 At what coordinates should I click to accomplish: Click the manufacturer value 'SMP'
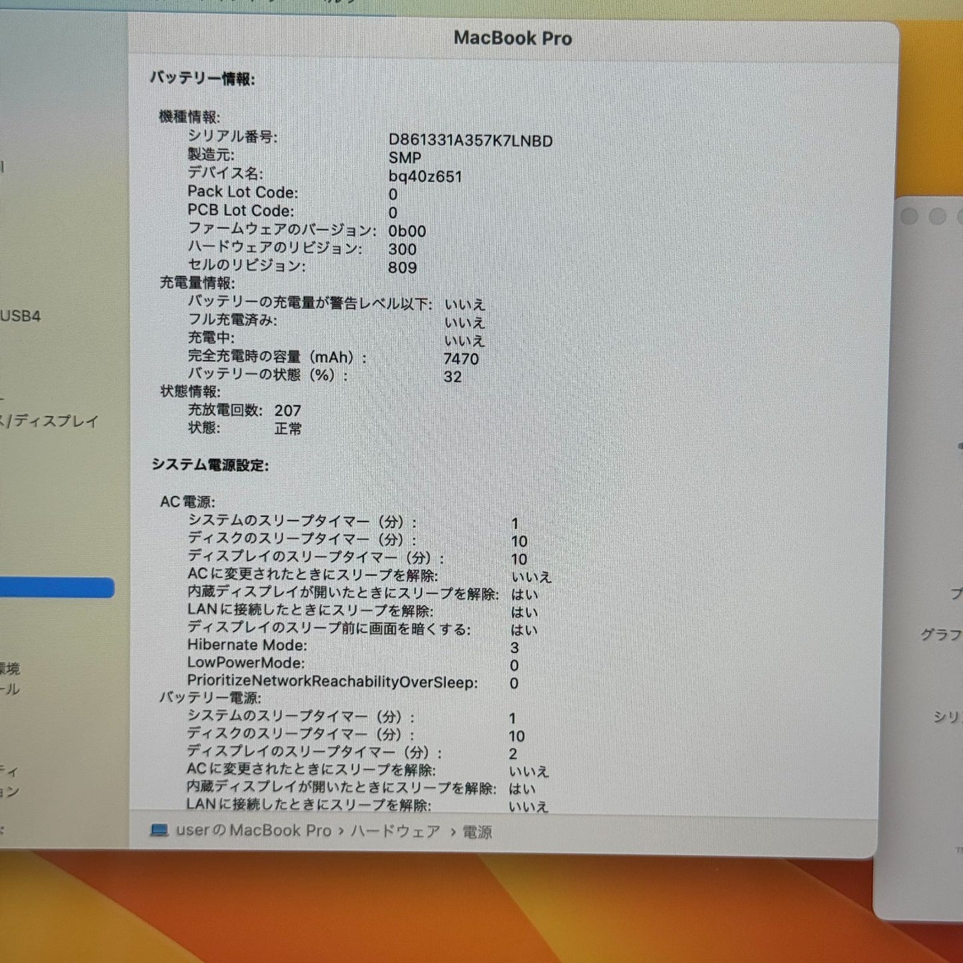click(405, 158)
